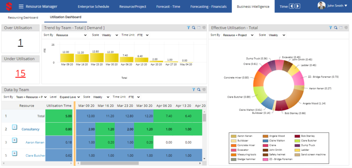Screen dimensions: 352x168
Task: Go to previous time period arrow
Action: 292,6
